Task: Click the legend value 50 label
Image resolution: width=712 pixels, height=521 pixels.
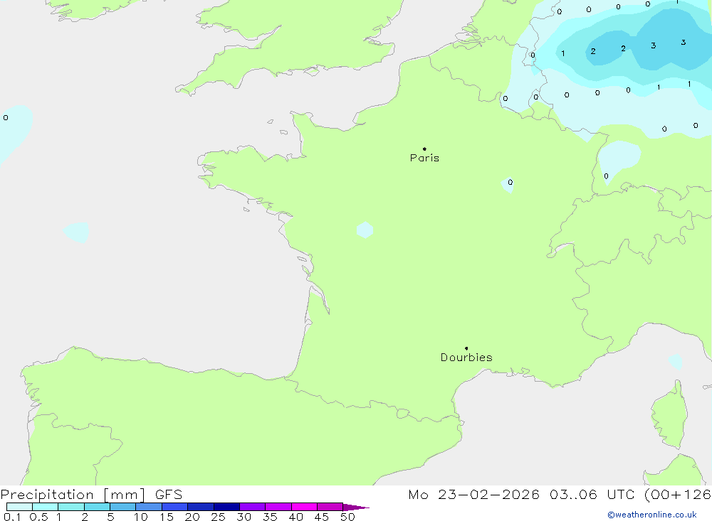Action: point(347,517)
